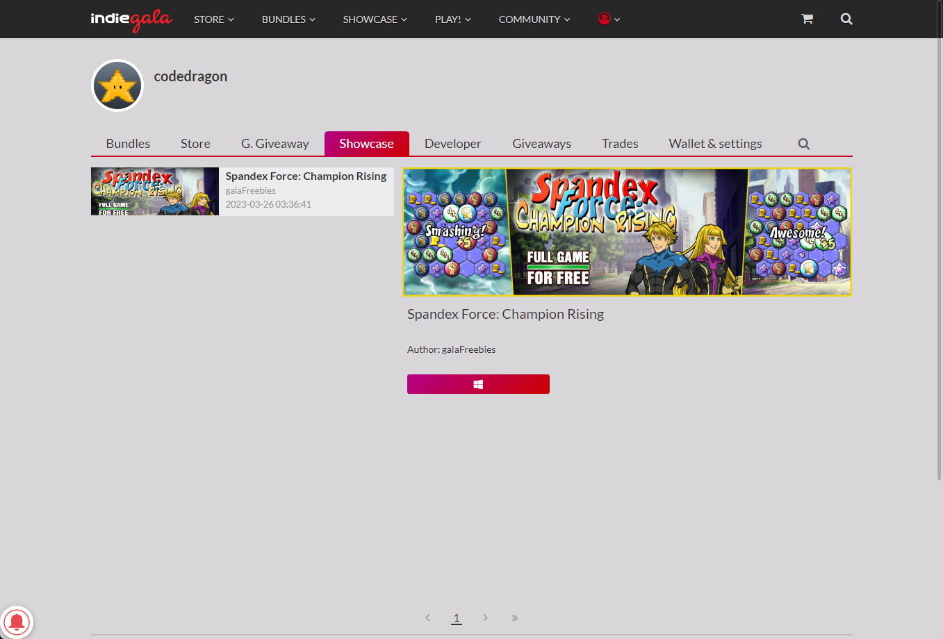This screenshot has height=639, width=943.
Task: Open Spandex Force: Champion Rising list title
Action: pyautogui.click(x=306, y=176)
